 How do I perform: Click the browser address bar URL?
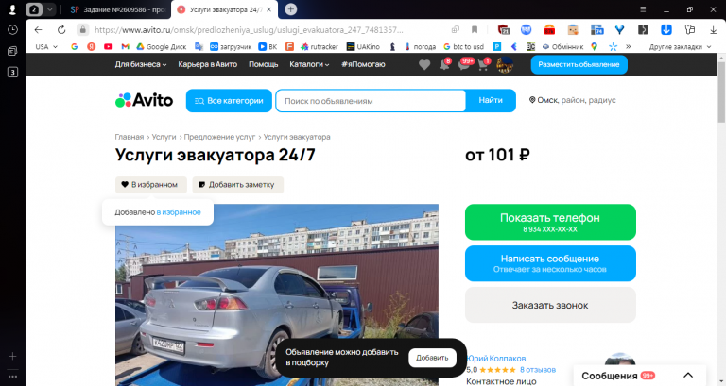249,29
